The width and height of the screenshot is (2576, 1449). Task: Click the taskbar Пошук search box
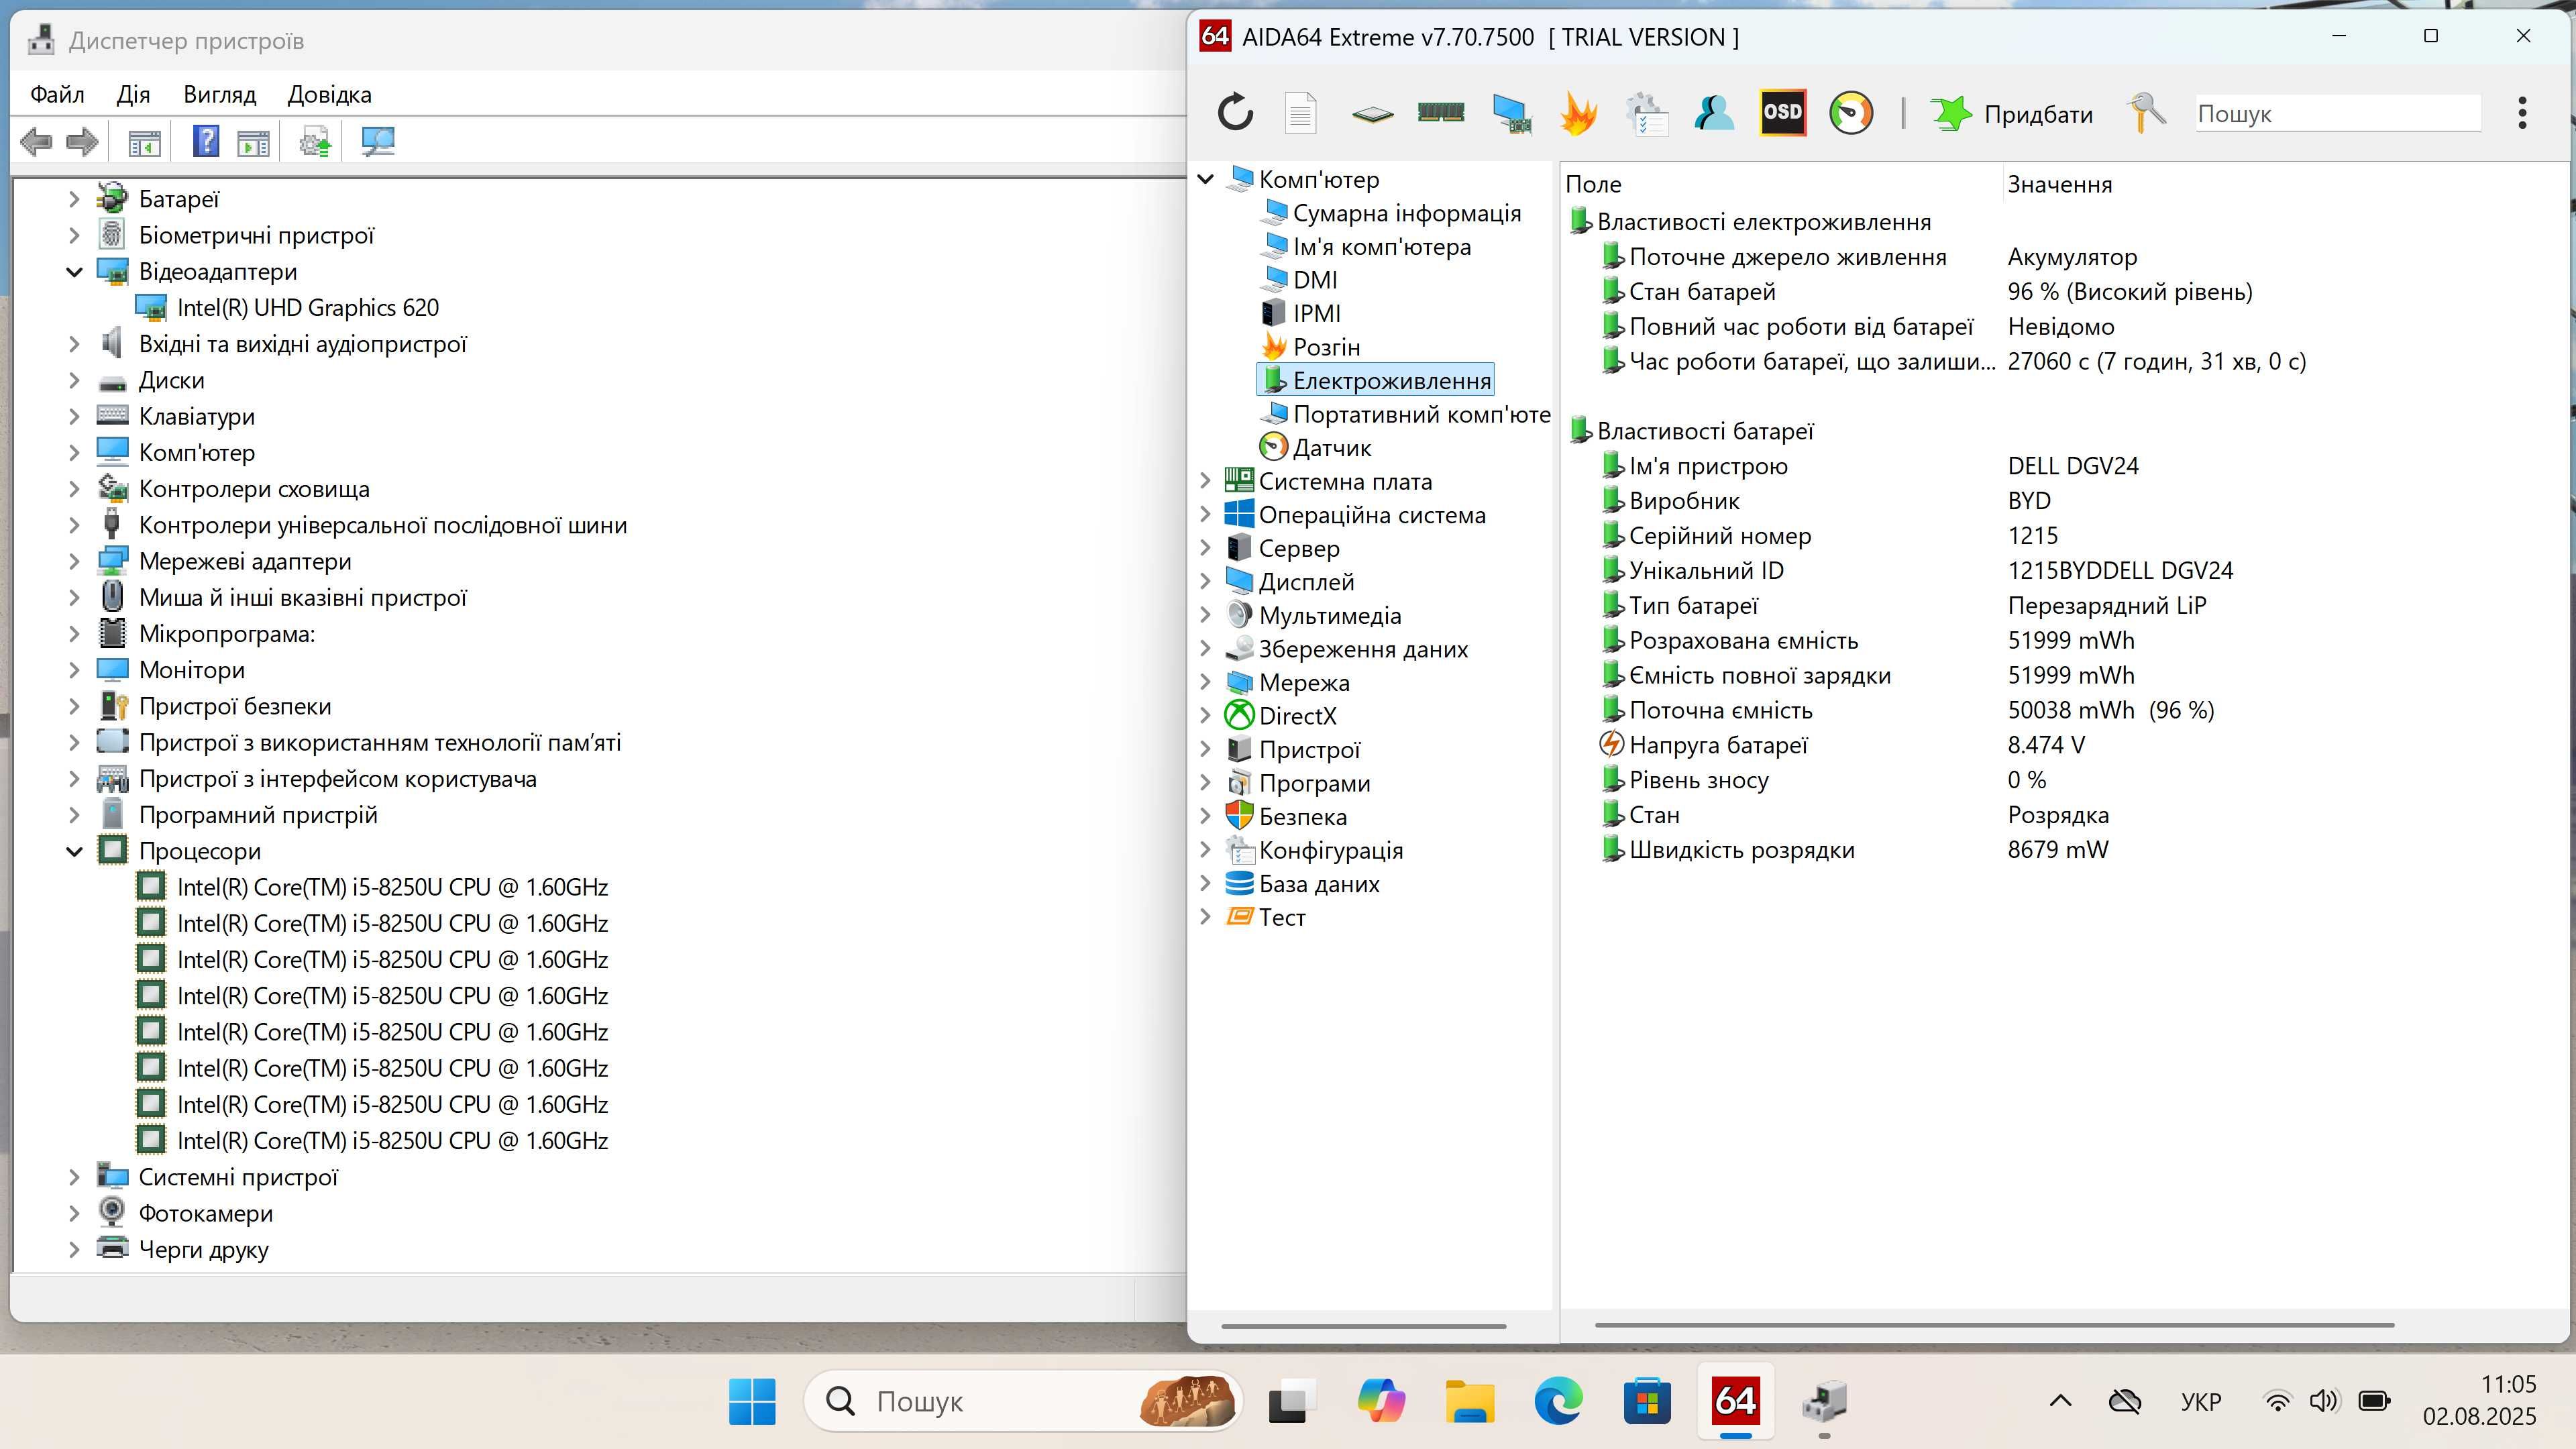point(1023,1401)
